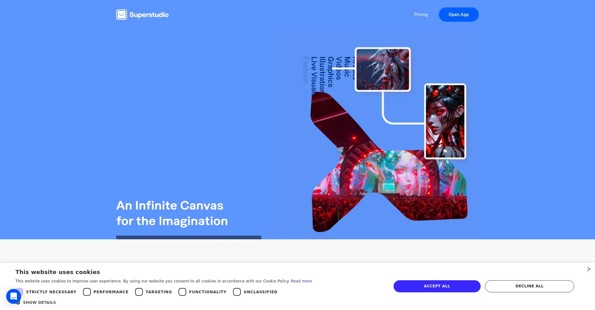Click the Open App button
The image size is (595, 310).
click(x=459, y=15)
